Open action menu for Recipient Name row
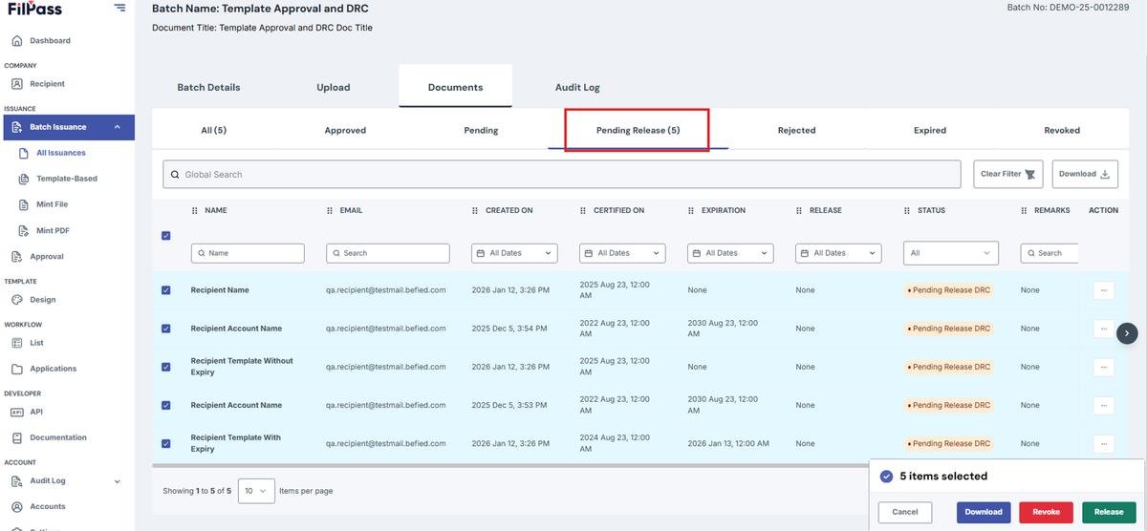Screen dimensions: 1147x531 tap(1104, 290)
